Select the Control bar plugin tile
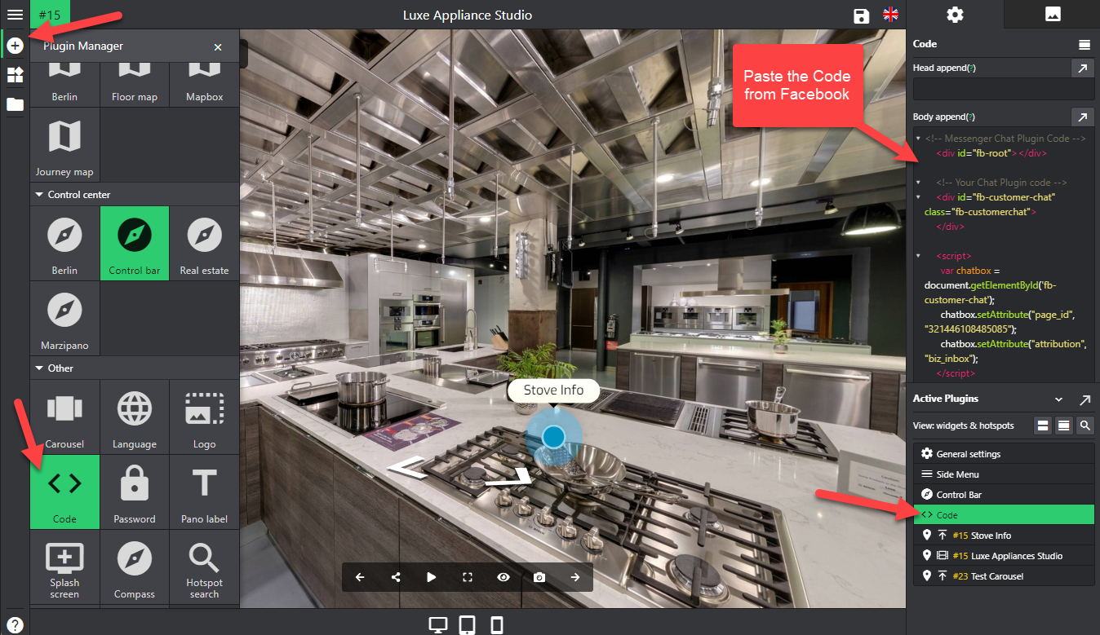Image resolution: width=1100 pixels, height=635 pixels. click(135, 243)
